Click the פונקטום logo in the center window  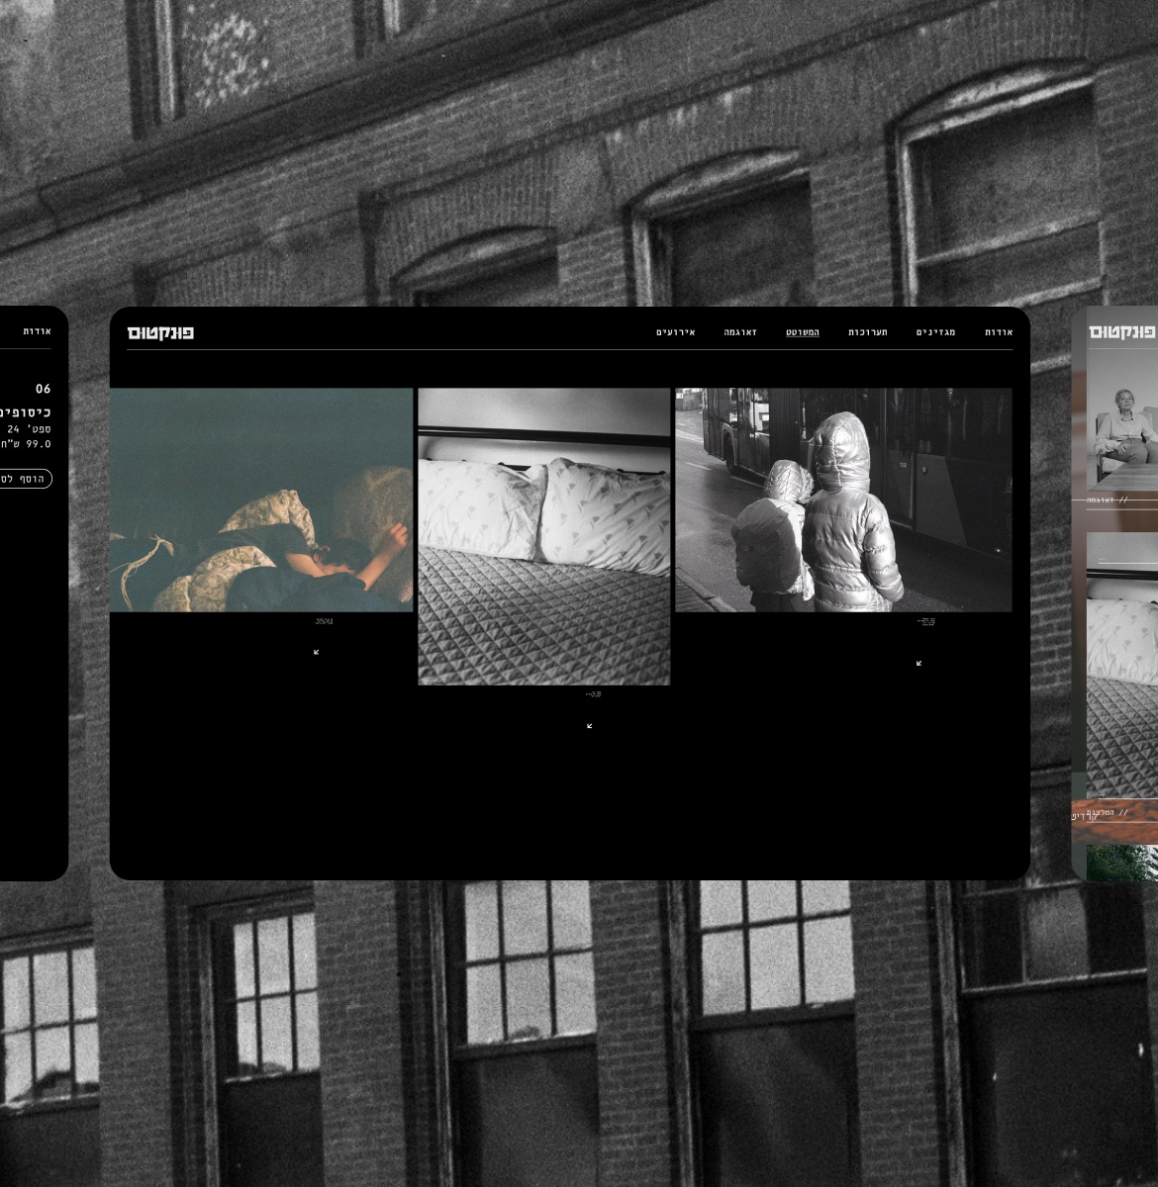(x=160, y=332)
